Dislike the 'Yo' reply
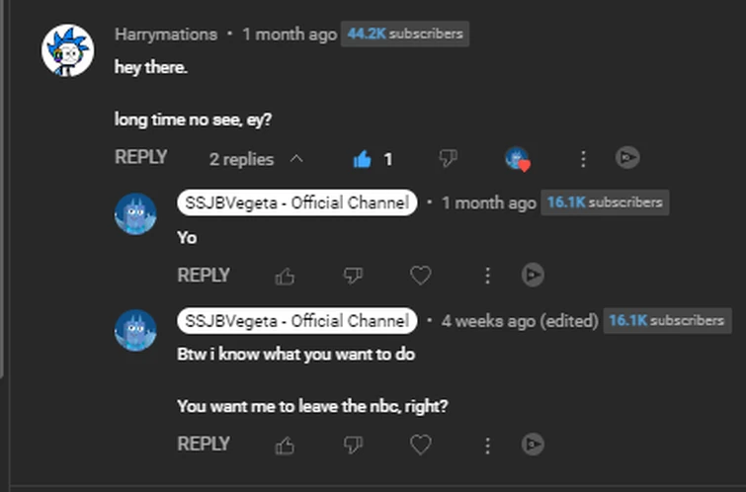746x492 pixels. [x=353, y=276]
